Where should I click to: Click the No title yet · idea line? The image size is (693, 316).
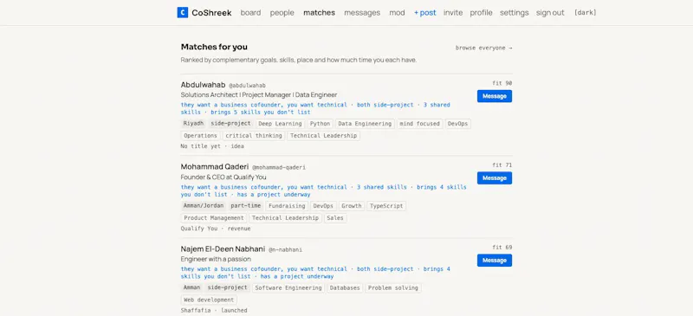[212, 146]
